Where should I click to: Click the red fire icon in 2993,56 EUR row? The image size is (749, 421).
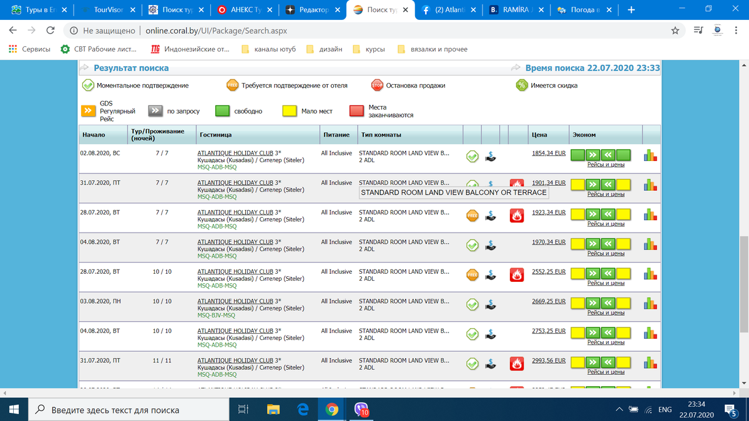(516, 364)
